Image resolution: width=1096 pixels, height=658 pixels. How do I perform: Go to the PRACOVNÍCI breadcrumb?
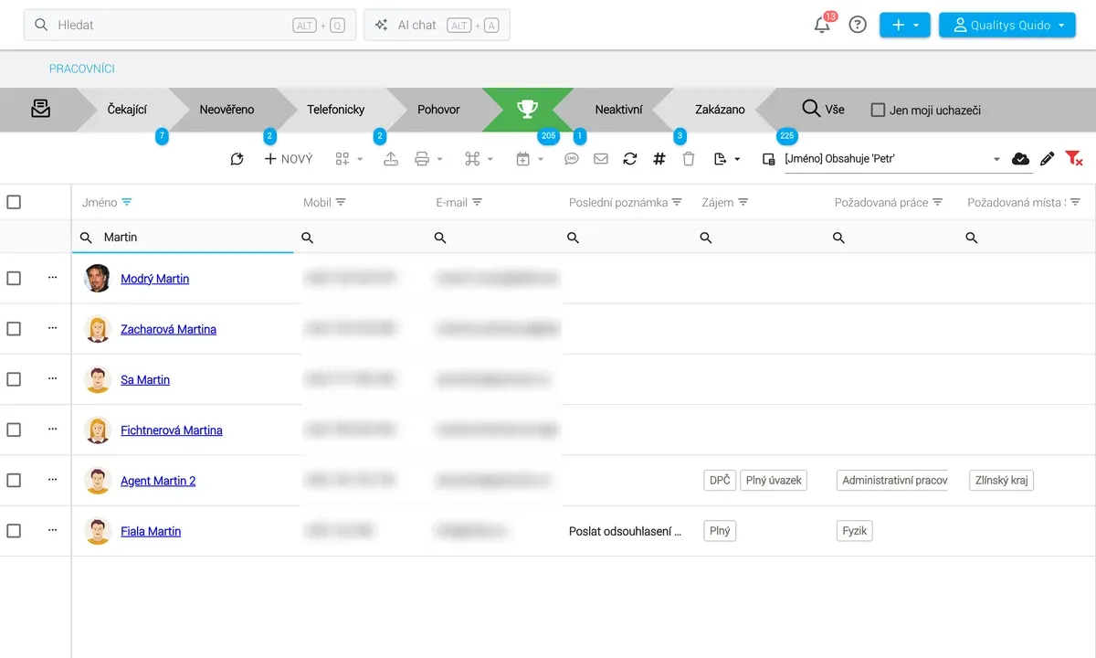pyautogui.click(x=82, y=69)
